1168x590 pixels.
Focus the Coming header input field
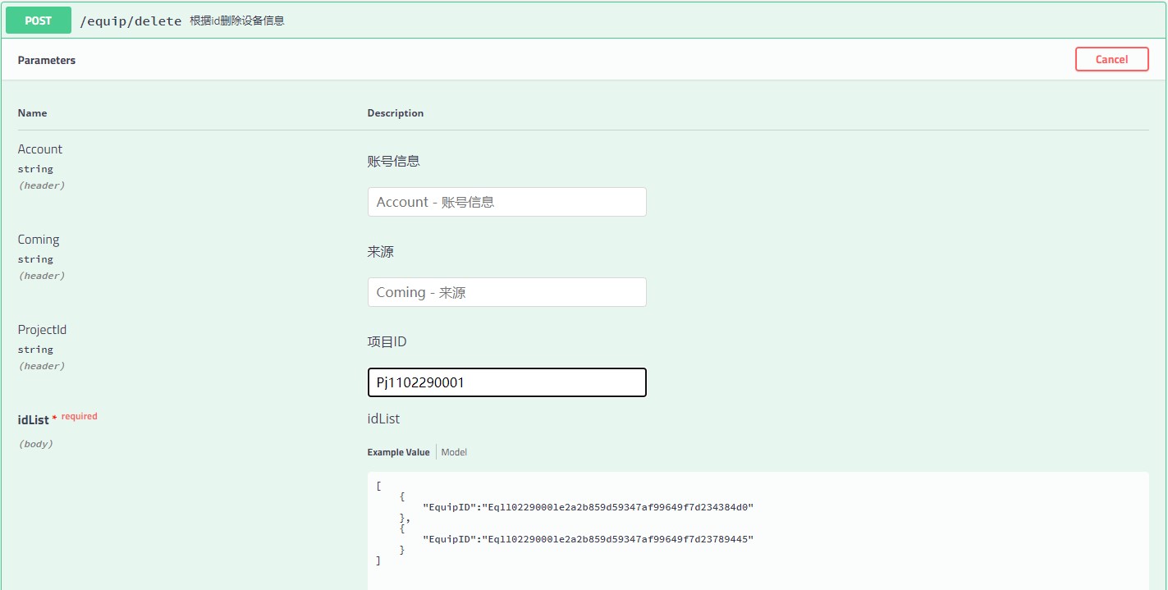[506, 292]
